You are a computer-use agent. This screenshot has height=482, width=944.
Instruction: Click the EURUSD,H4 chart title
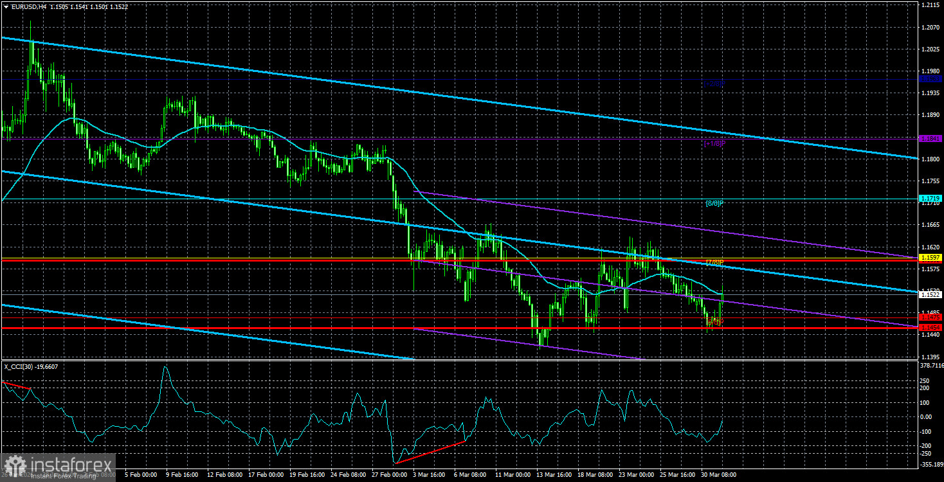(x=29, y=5)
